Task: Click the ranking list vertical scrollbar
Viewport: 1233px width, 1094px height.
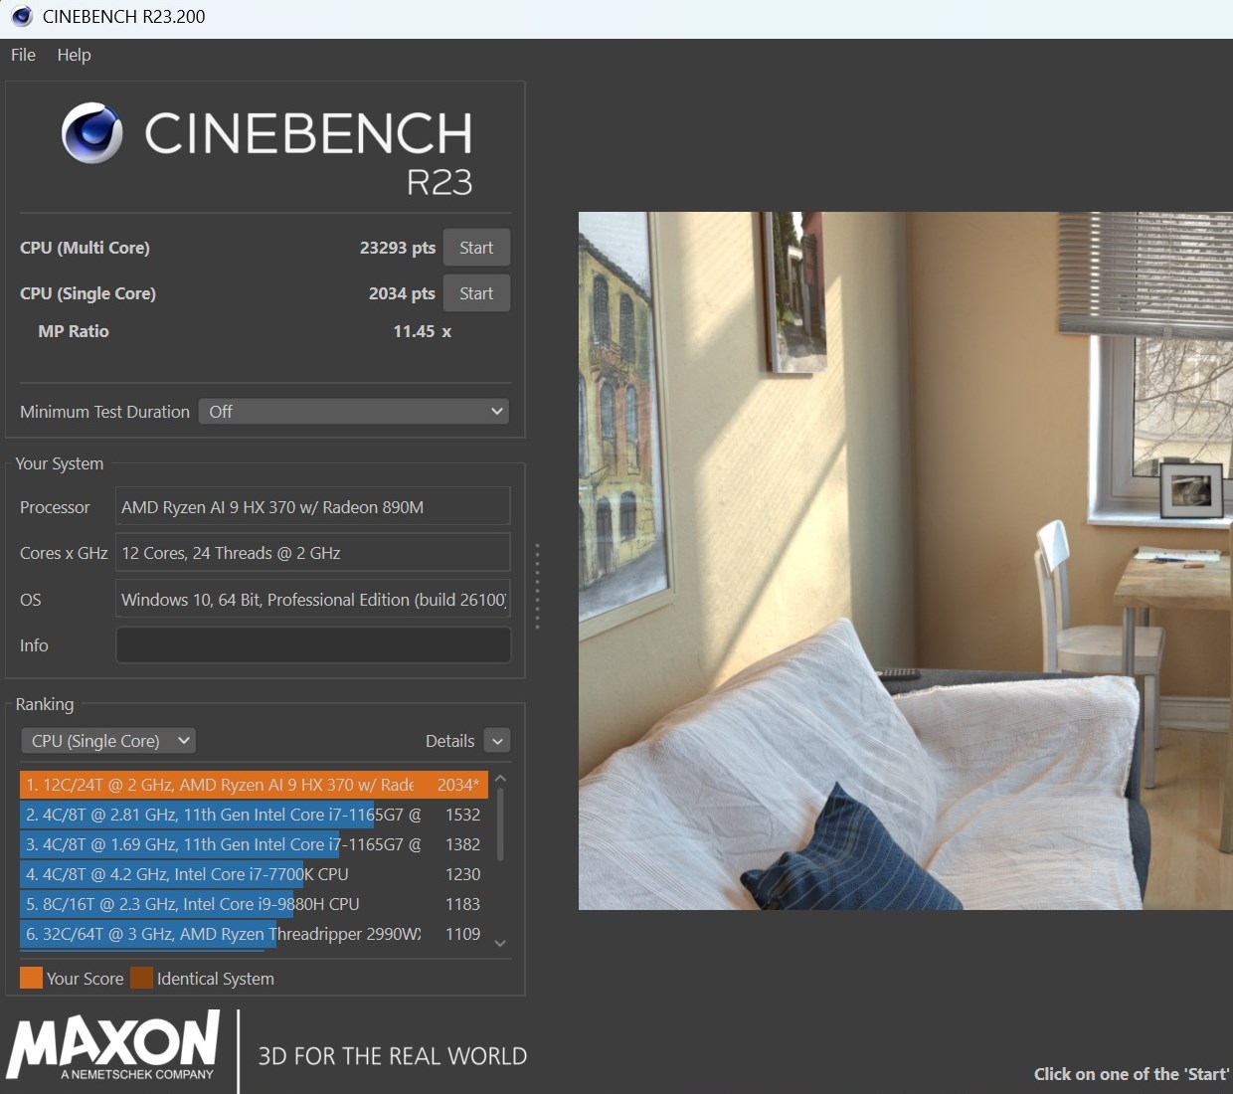Action: tap(500, 824)
